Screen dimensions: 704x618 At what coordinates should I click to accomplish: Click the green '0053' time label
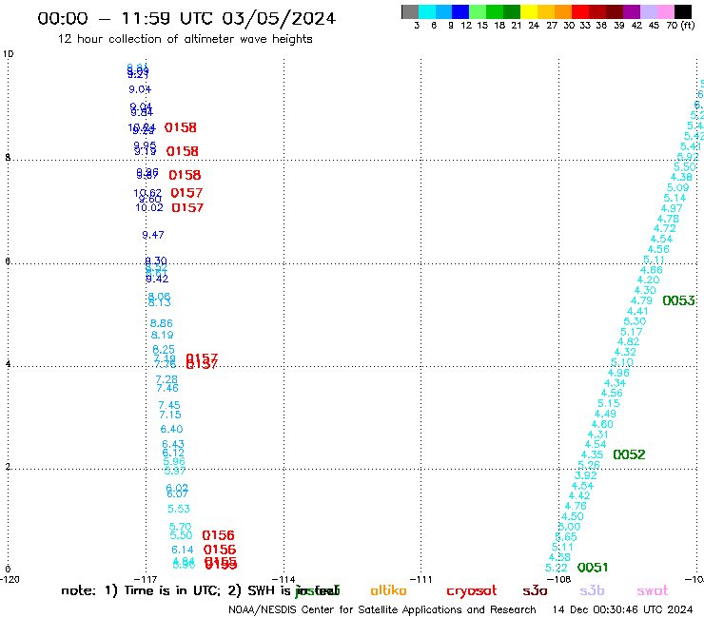[678, 300]
